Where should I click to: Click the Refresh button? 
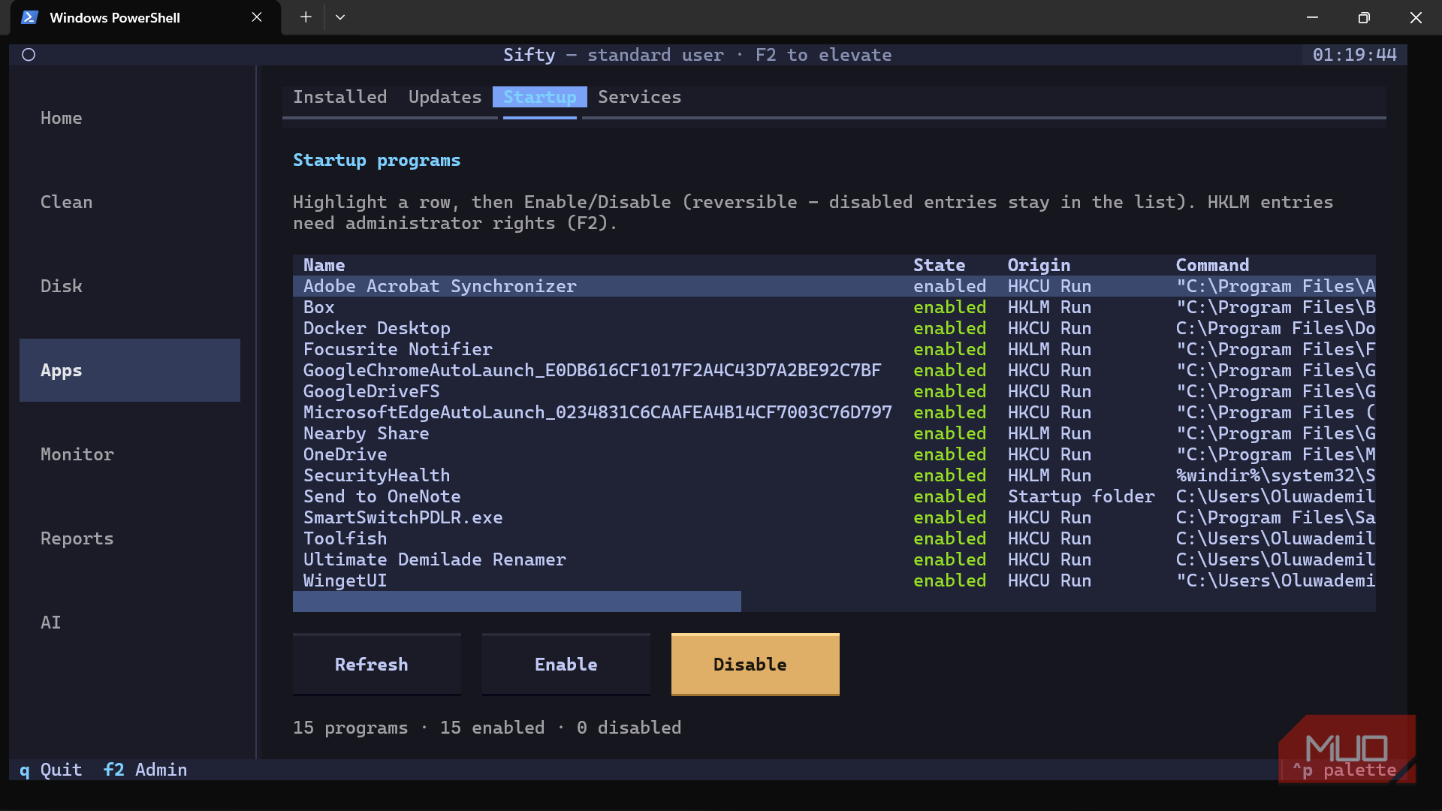(377, 665)
